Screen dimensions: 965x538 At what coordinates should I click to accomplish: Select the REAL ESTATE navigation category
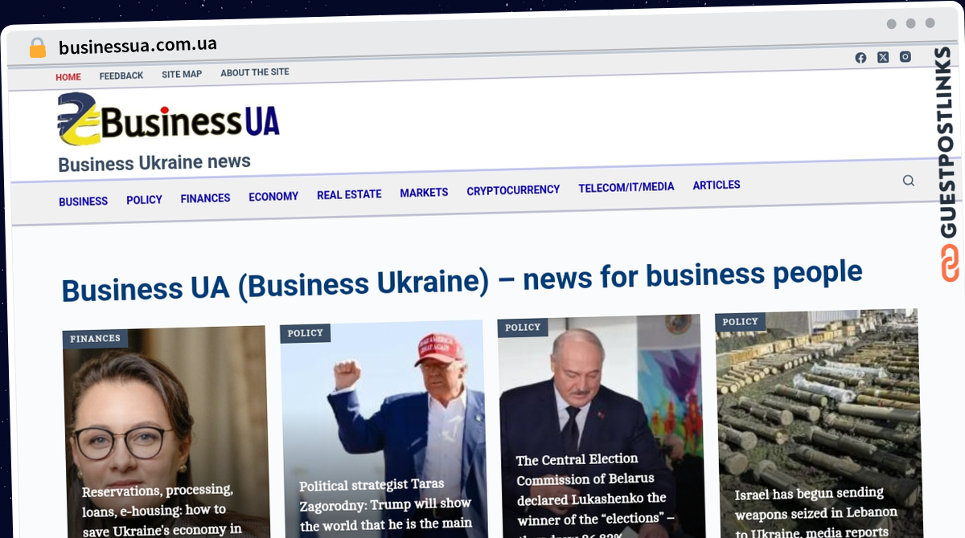pos(349,194)
